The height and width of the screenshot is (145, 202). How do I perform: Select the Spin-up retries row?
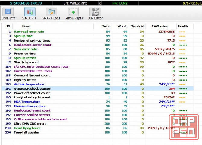click(97, 58)
